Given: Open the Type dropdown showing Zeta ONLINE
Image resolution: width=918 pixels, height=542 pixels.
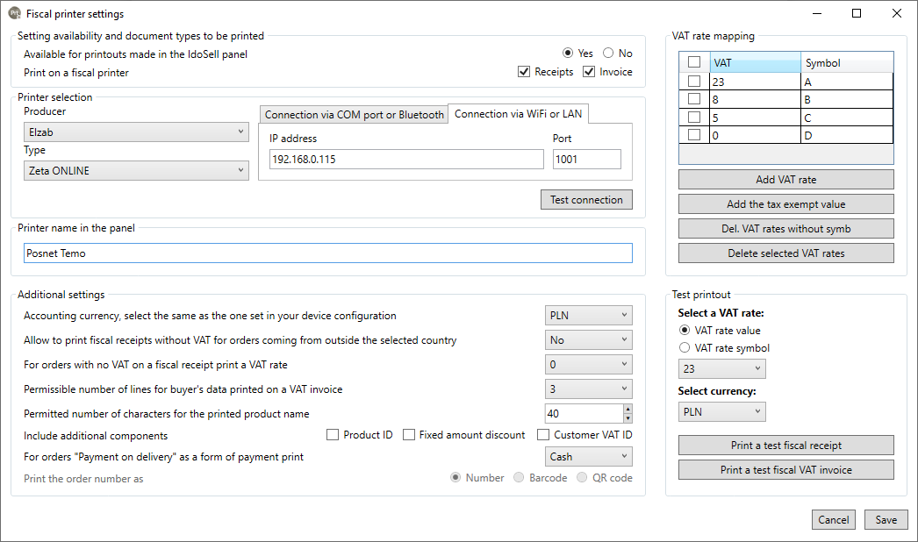Looking at the screenshot, I should coord(136,171).
